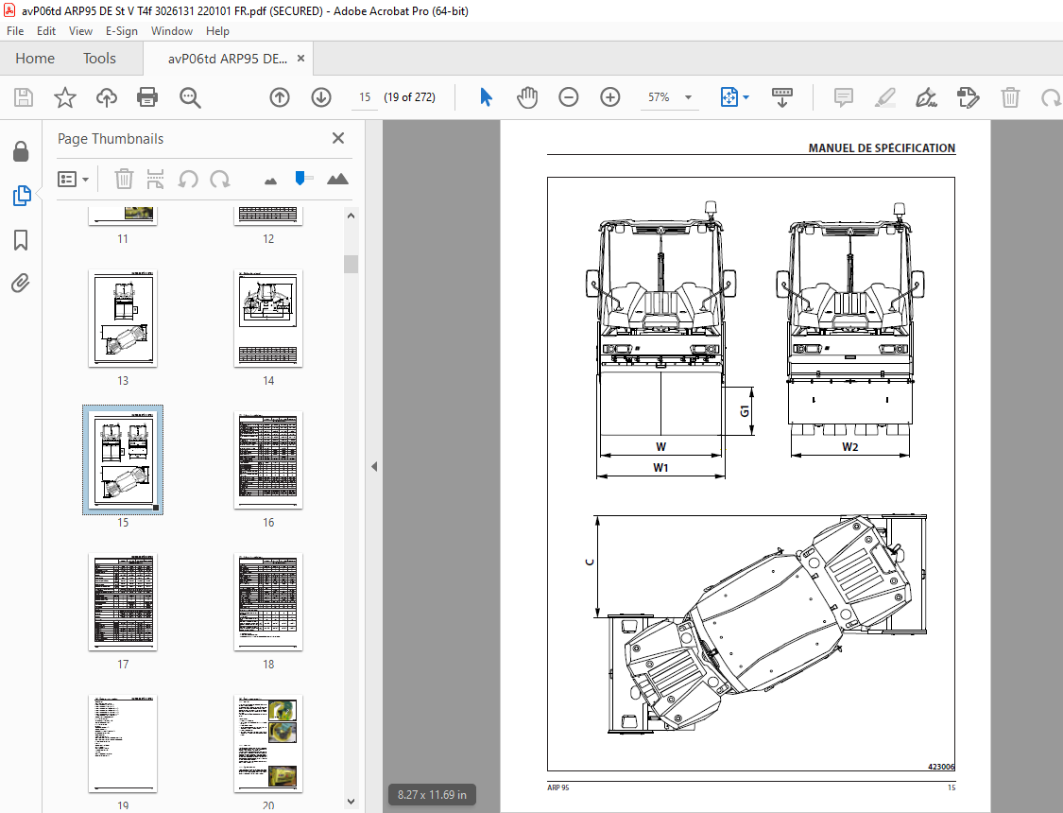
Task: Open the Help menu
Action: pyautogui.click(x=217, y=31)
